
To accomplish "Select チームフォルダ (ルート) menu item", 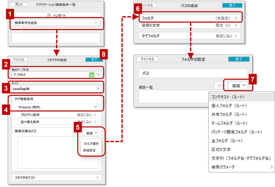I will pos(241,123).
